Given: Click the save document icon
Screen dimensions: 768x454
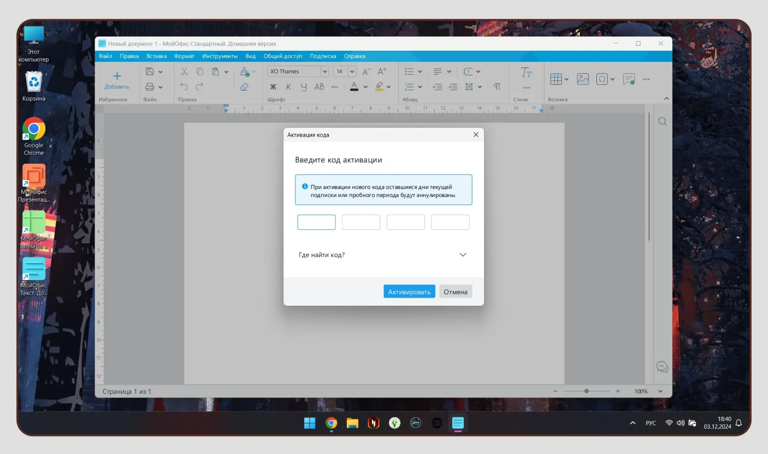Looking at the screenshot, I should 150,71.
